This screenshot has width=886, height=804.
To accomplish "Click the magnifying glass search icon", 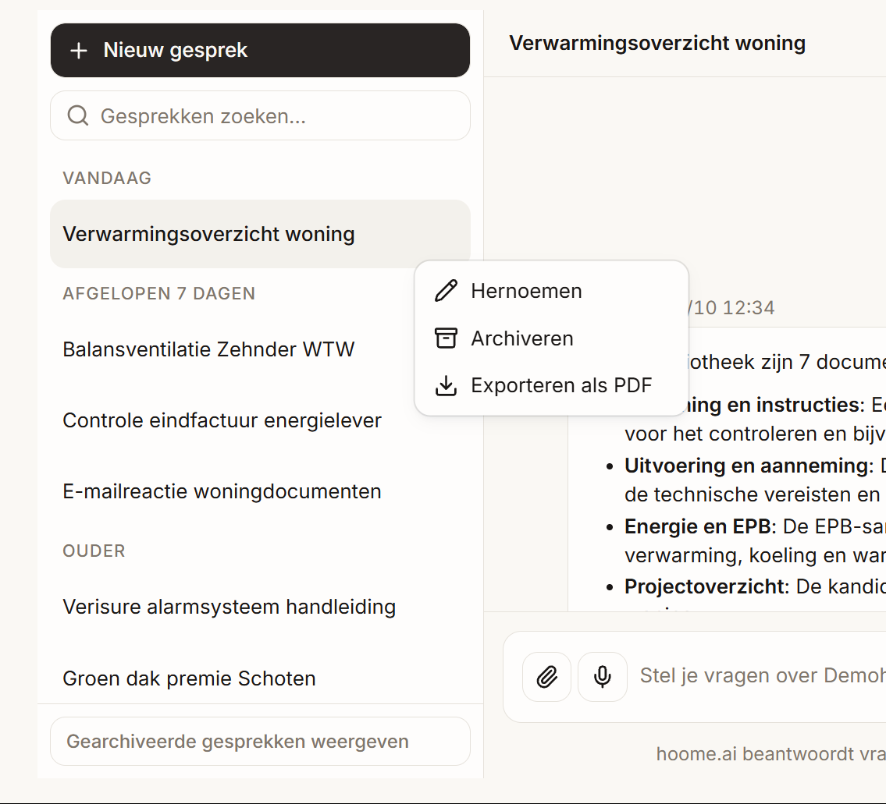I will point(78,115).
